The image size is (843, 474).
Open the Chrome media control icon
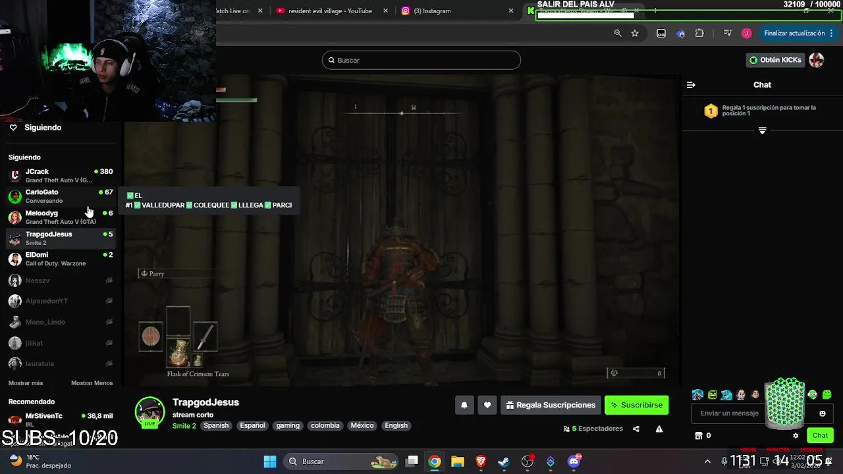728,33
